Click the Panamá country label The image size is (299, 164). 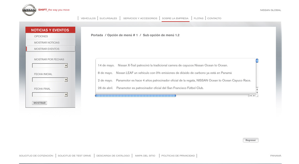click(x=276, y=156)
